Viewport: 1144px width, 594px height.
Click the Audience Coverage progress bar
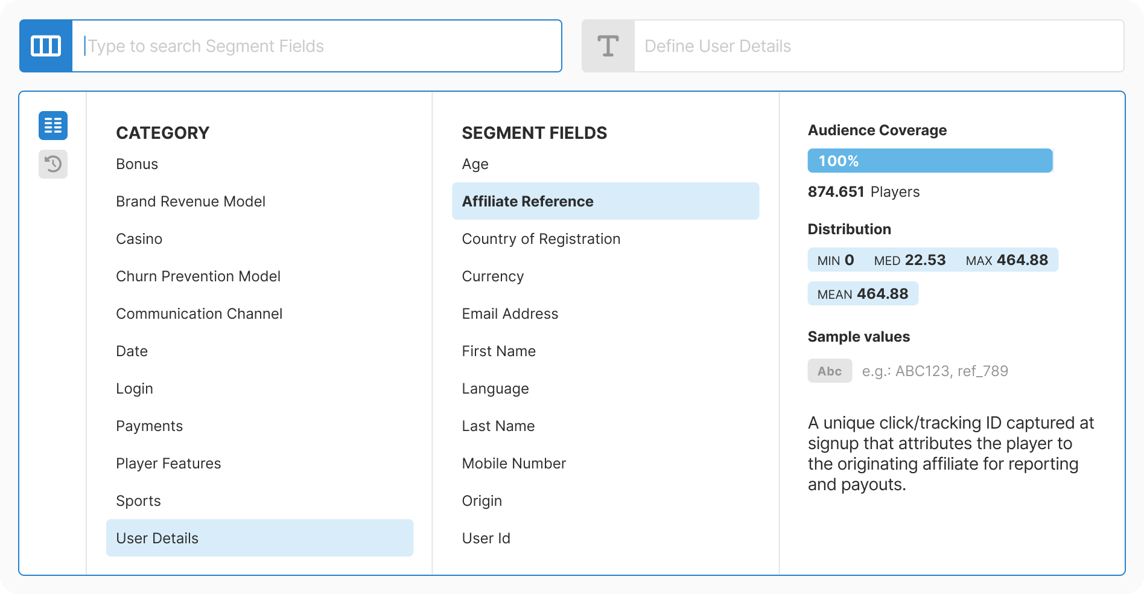tap(930, 161)
